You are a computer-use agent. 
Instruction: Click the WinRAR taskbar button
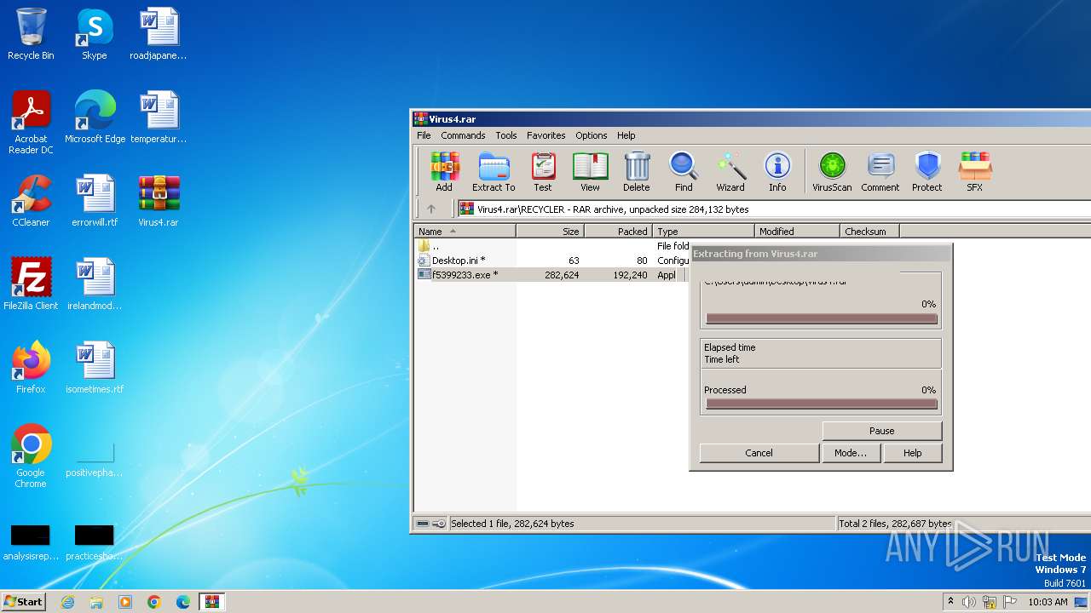211,602
